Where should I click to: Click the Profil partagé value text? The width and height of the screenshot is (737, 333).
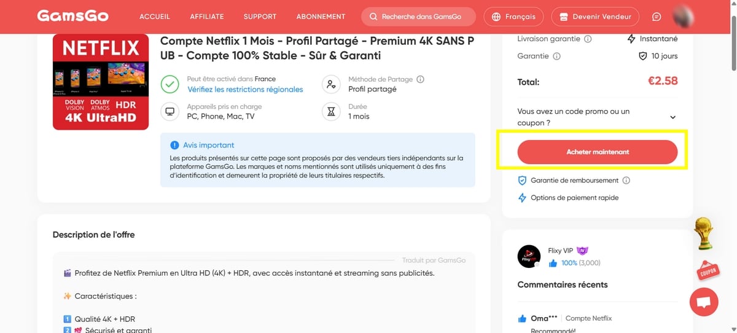372,90
